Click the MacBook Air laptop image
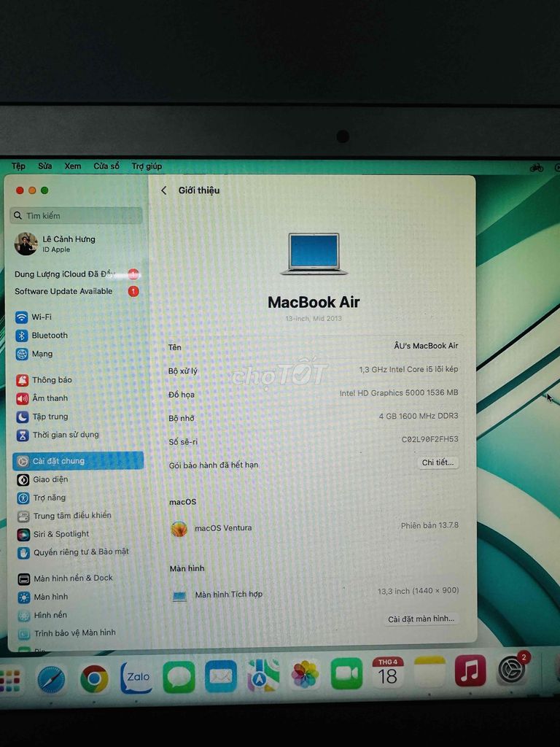The image size is (560, 747). pyautogui.click(x=314, y=254)
